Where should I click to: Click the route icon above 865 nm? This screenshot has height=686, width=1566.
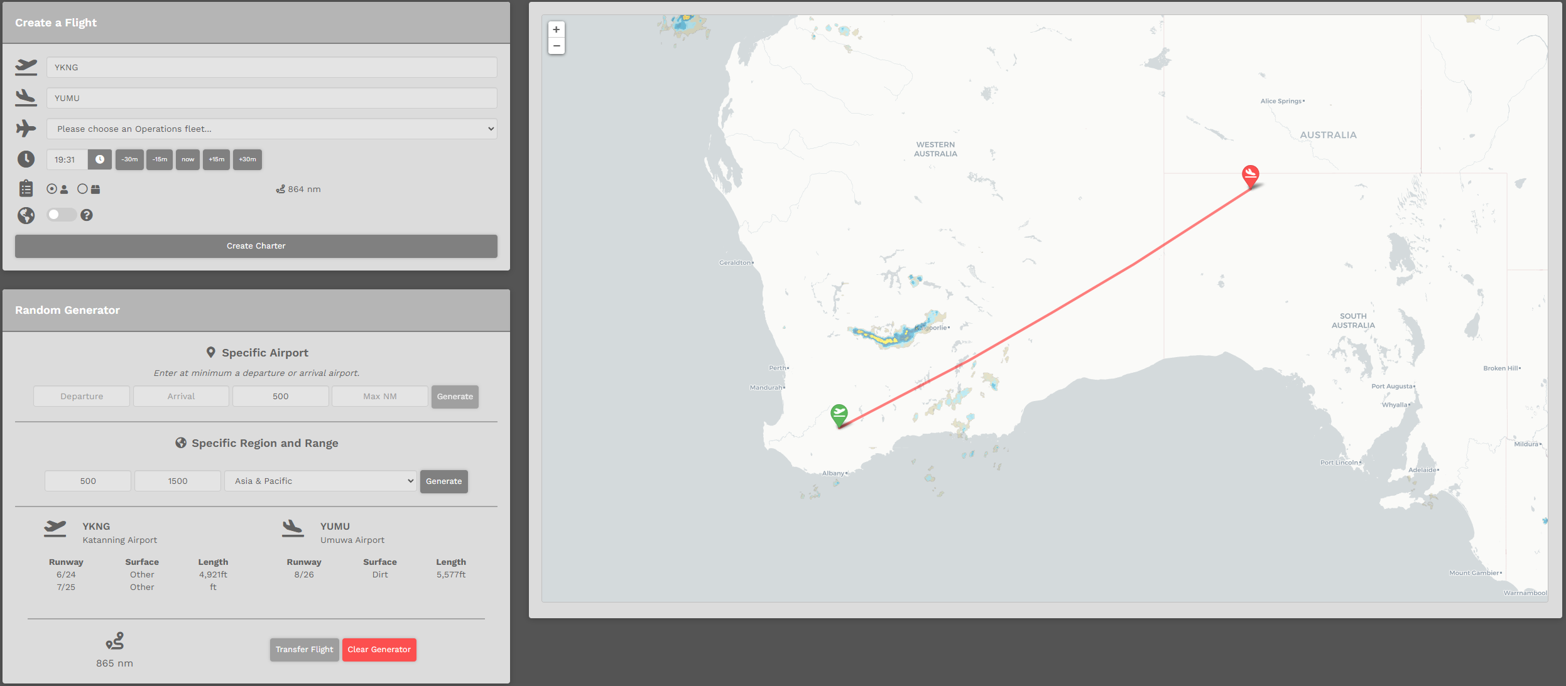(115, 641)
